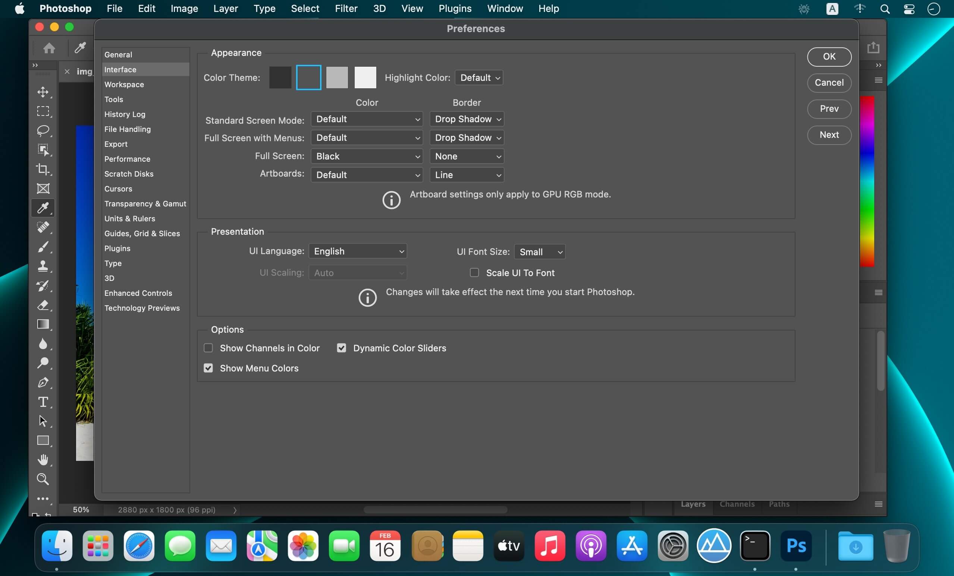This screenshot has width=954, height=576.
Task: Select the Lasso tool
Action: [x=43, y=130]
